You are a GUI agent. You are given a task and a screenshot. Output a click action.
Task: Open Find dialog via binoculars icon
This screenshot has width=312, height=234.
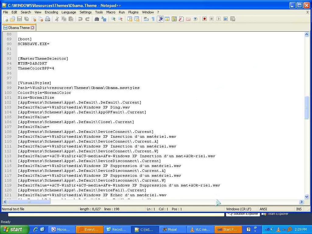pos(97,19)
